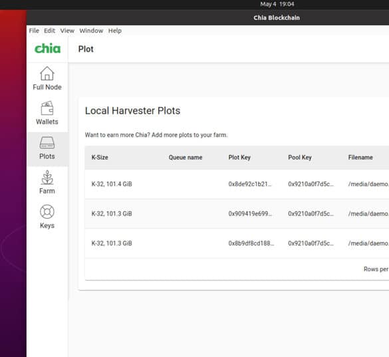Click the May 4 19:04 clock
The image size is (389, 357).
click(277, 4)
